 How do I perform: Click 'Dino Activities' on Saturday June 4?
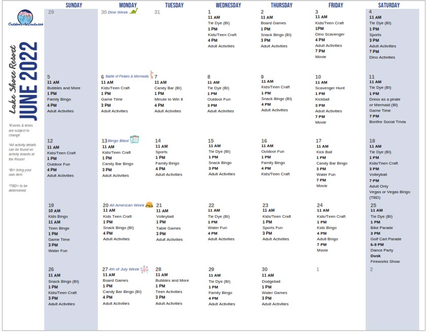tap(382, 57)
